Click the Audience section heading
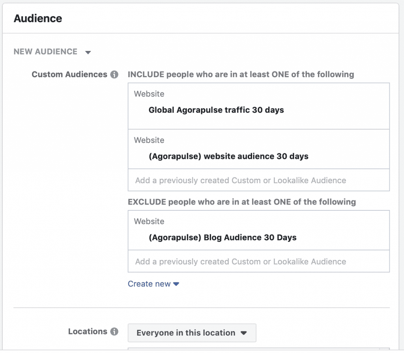404x353 pixels. tap(38, 19)
